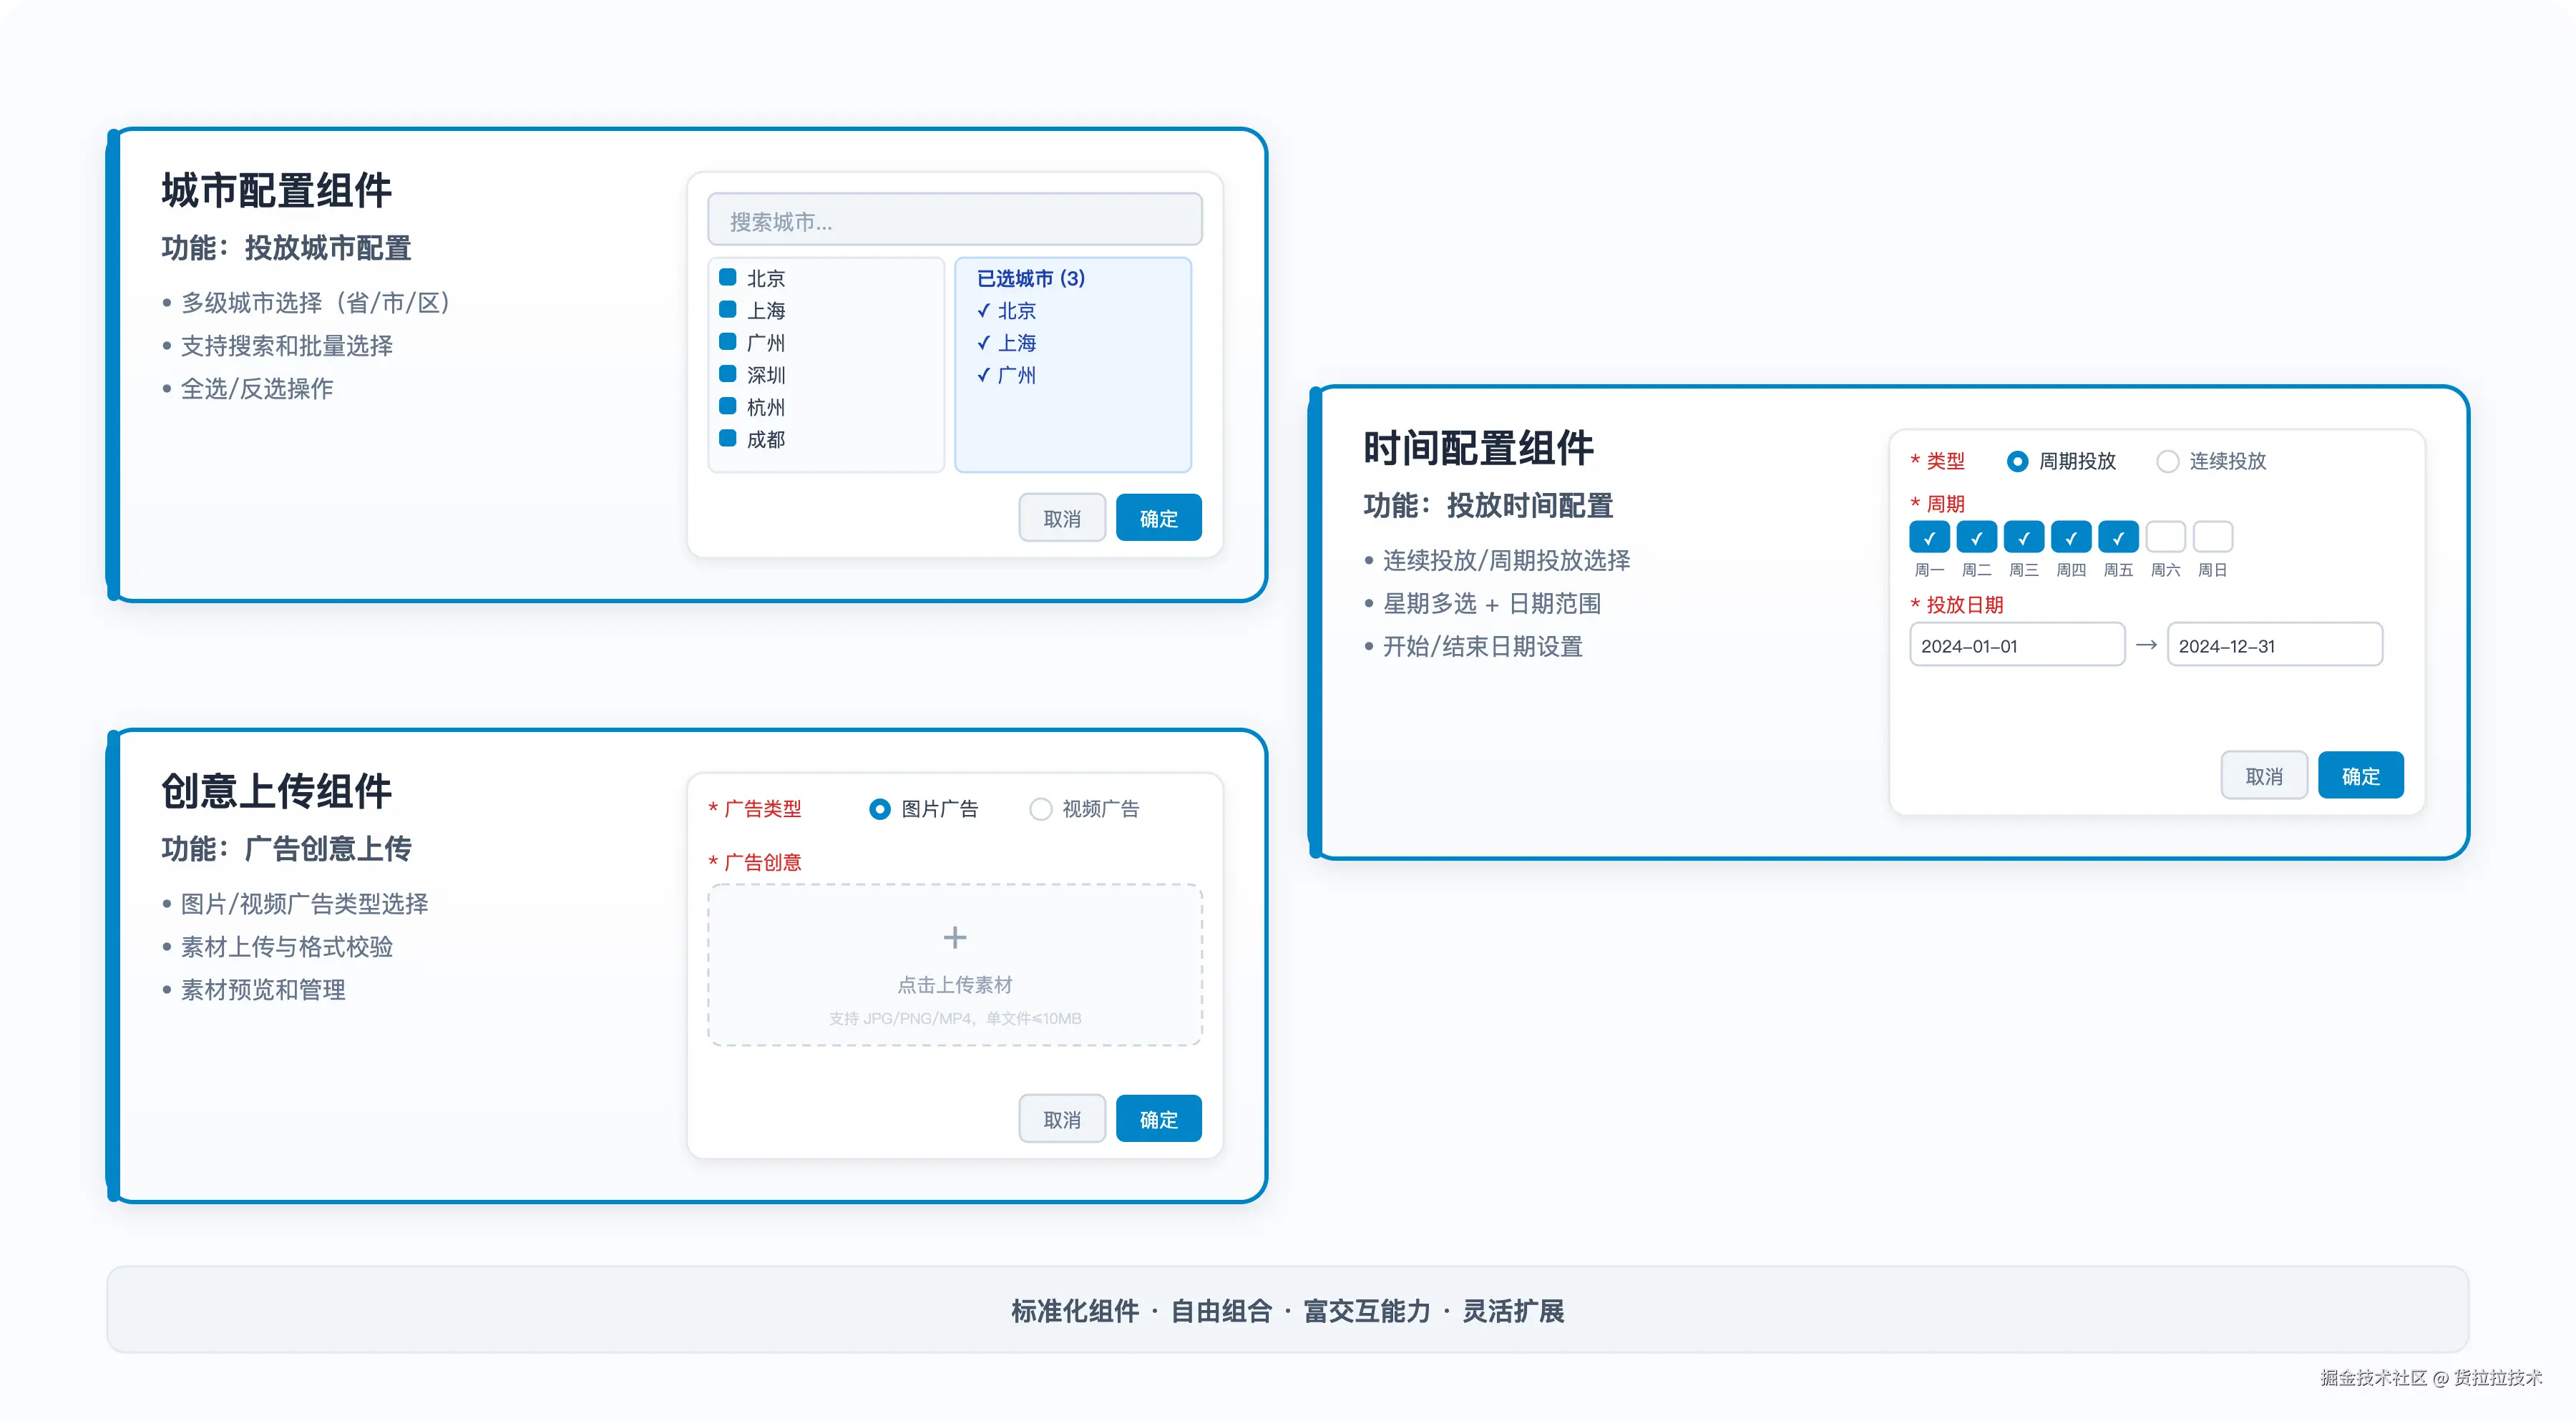This screenshot has width=2576, height=1421.
Task: Confirm the city configuration with 确定
Action: pos(1158,518)
